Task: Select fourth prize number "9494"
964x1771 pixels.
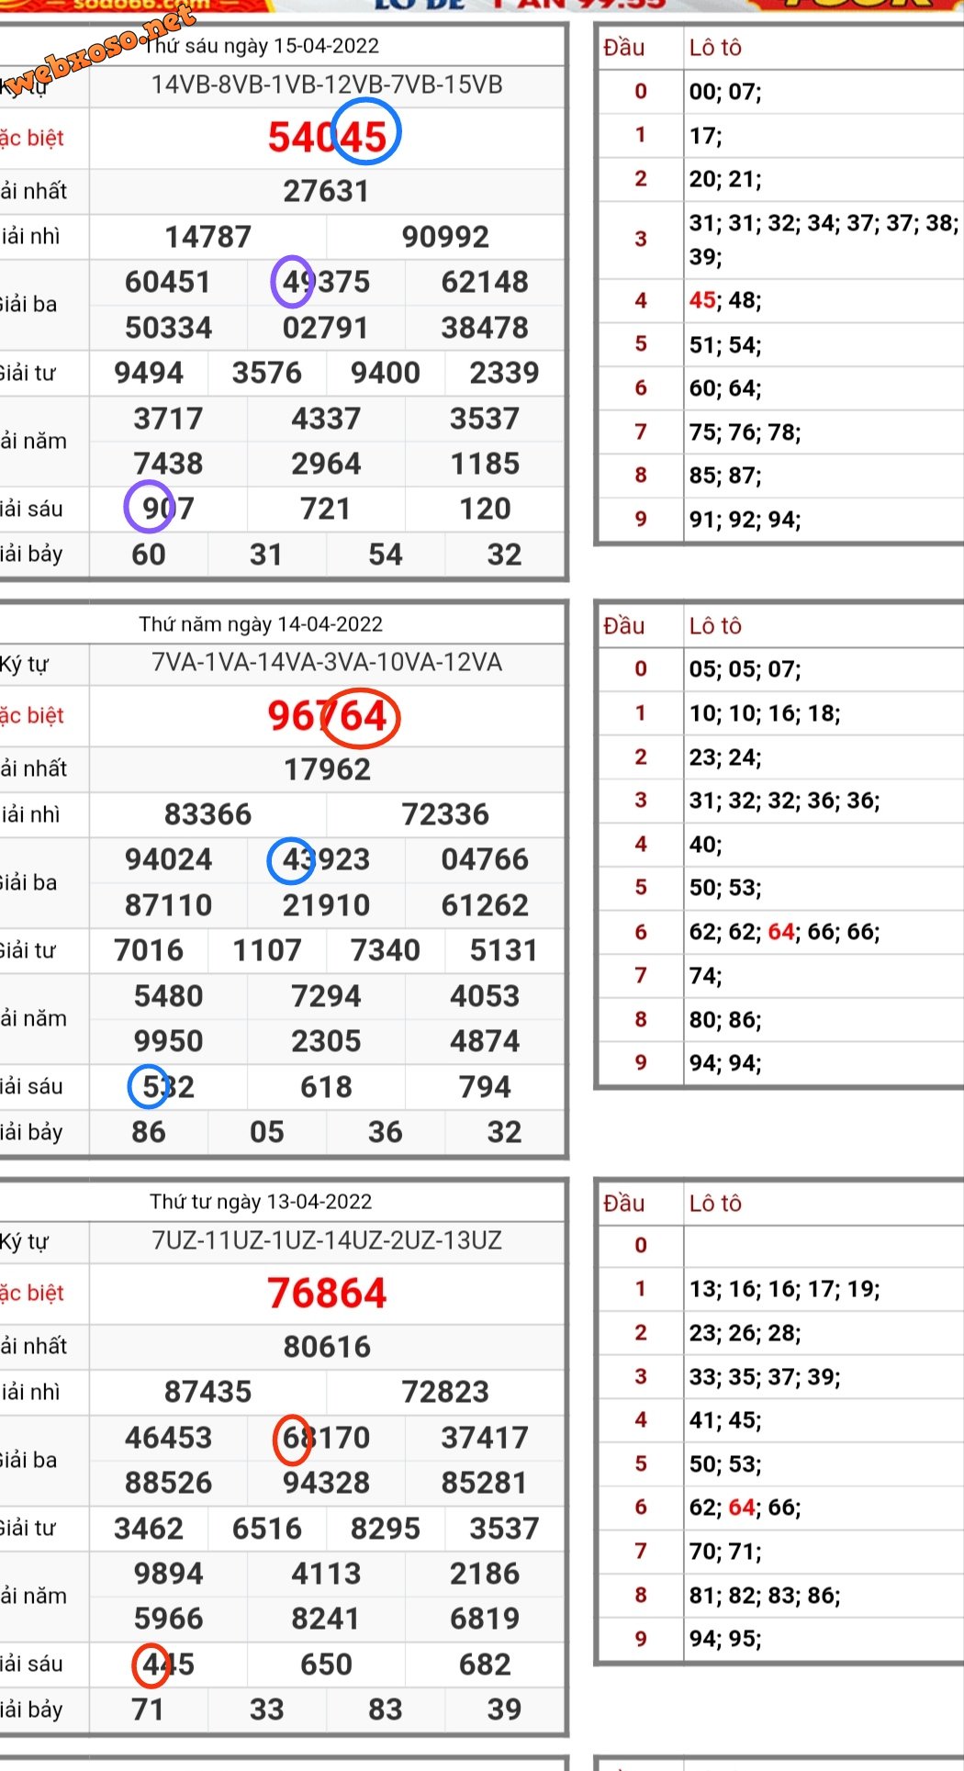Action: tap(149, 373)
